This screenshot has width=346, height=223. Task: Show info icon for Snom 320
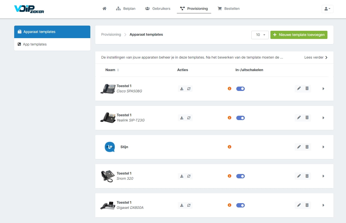(229, 176)
